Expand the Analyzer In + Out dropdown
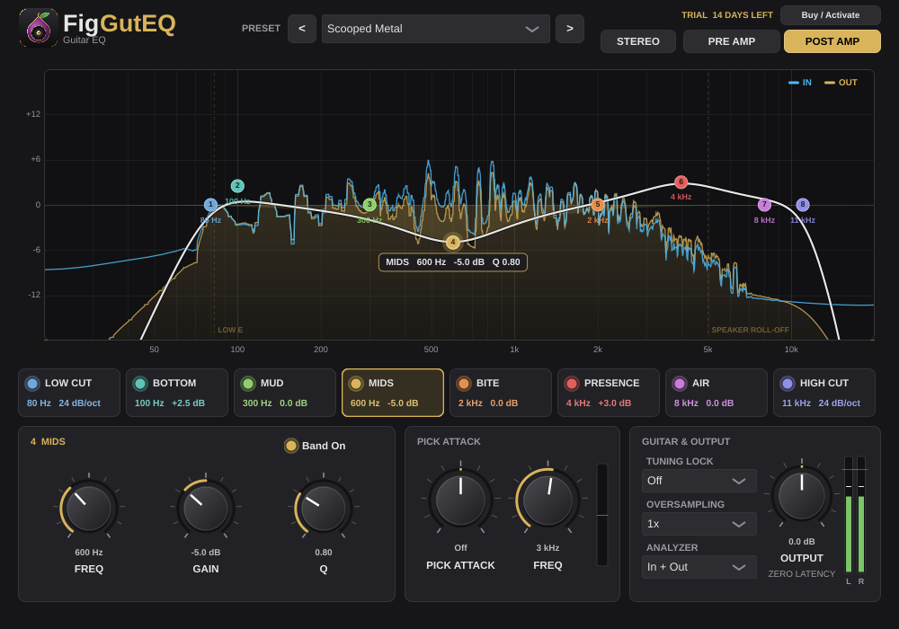Image resolution: width=899 pixels, height=629 pixels. (699, 567)
